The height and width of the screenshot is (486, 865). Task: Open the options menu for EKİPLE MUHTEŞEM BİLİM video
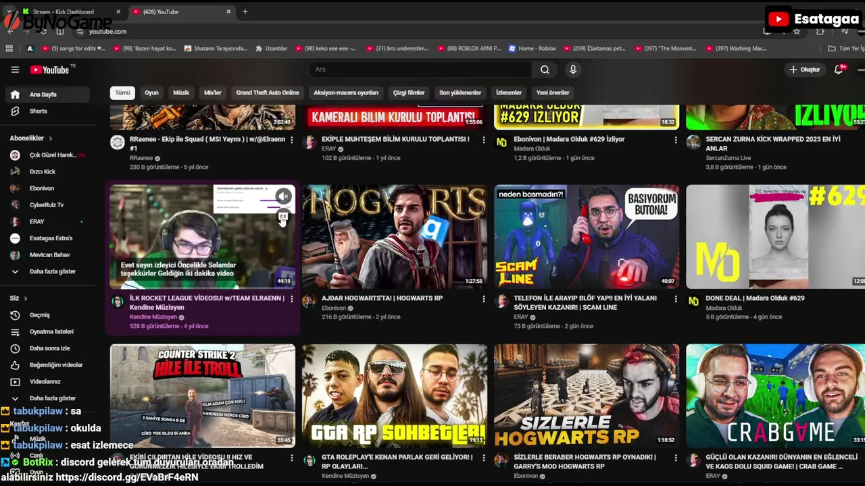tap(484, 140)
